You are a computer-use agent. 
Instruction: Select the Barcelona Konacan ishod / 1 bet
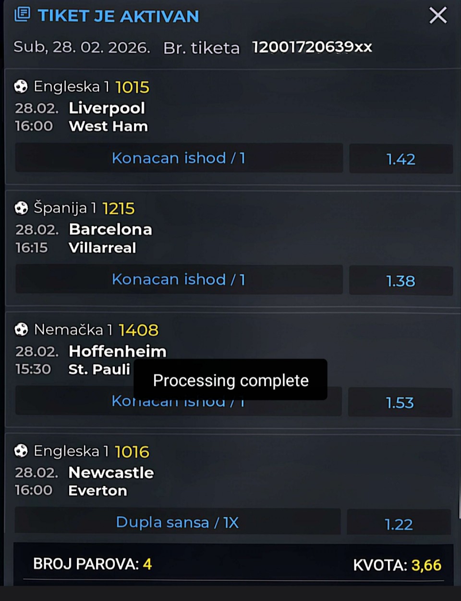click(x=179, y=280)
